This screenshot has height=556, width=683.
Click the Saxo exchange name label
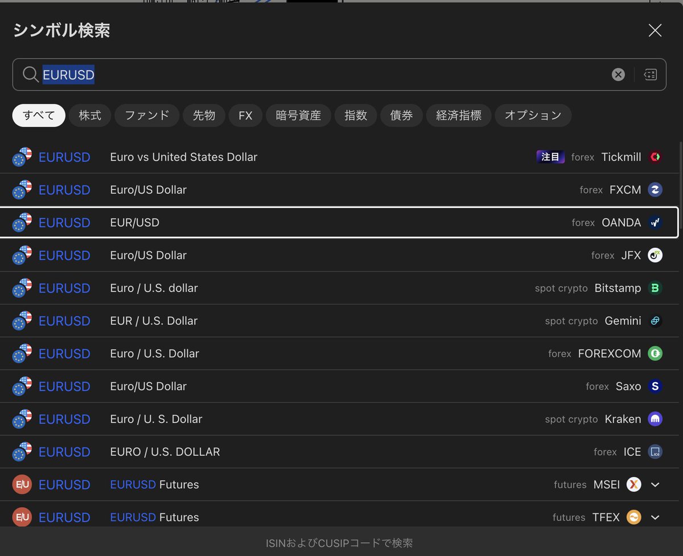coord(628,386)
